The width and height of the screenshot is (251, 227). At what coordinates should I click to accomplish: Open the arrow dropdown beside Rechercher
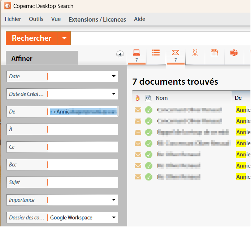64,38
